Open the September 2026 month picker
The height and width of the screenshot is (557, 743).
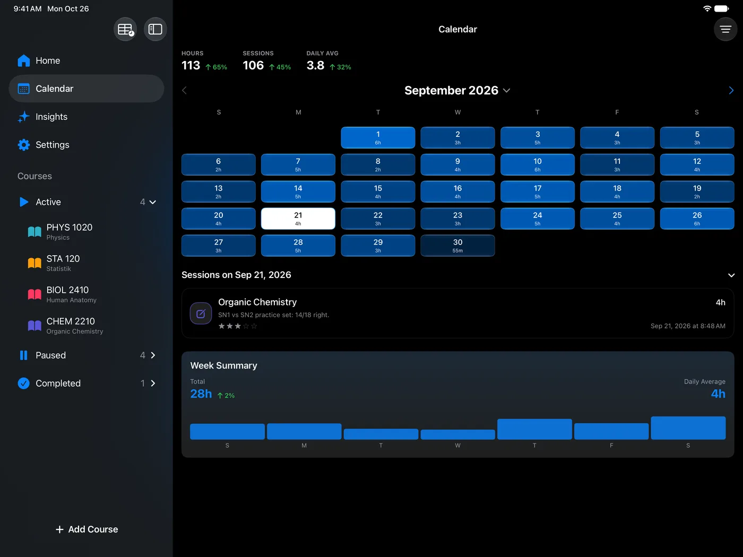click(x=457, y=91)
